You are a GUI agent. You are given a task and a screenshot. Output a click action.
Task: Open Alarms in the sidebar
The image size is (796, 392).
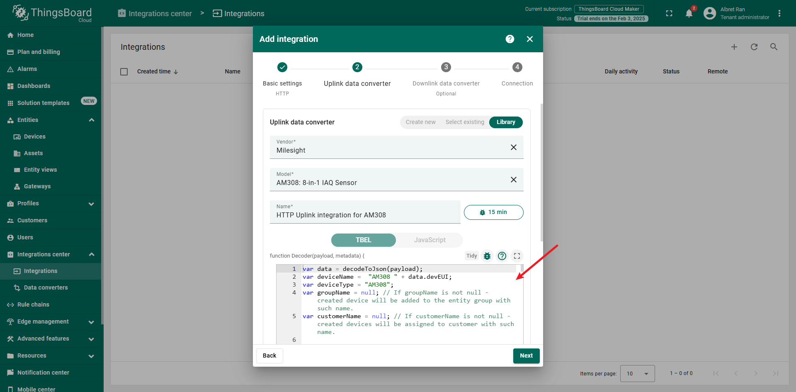(51, 69)
